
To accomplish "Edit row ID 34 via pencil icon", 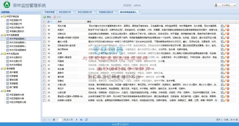I will (225, 53).
